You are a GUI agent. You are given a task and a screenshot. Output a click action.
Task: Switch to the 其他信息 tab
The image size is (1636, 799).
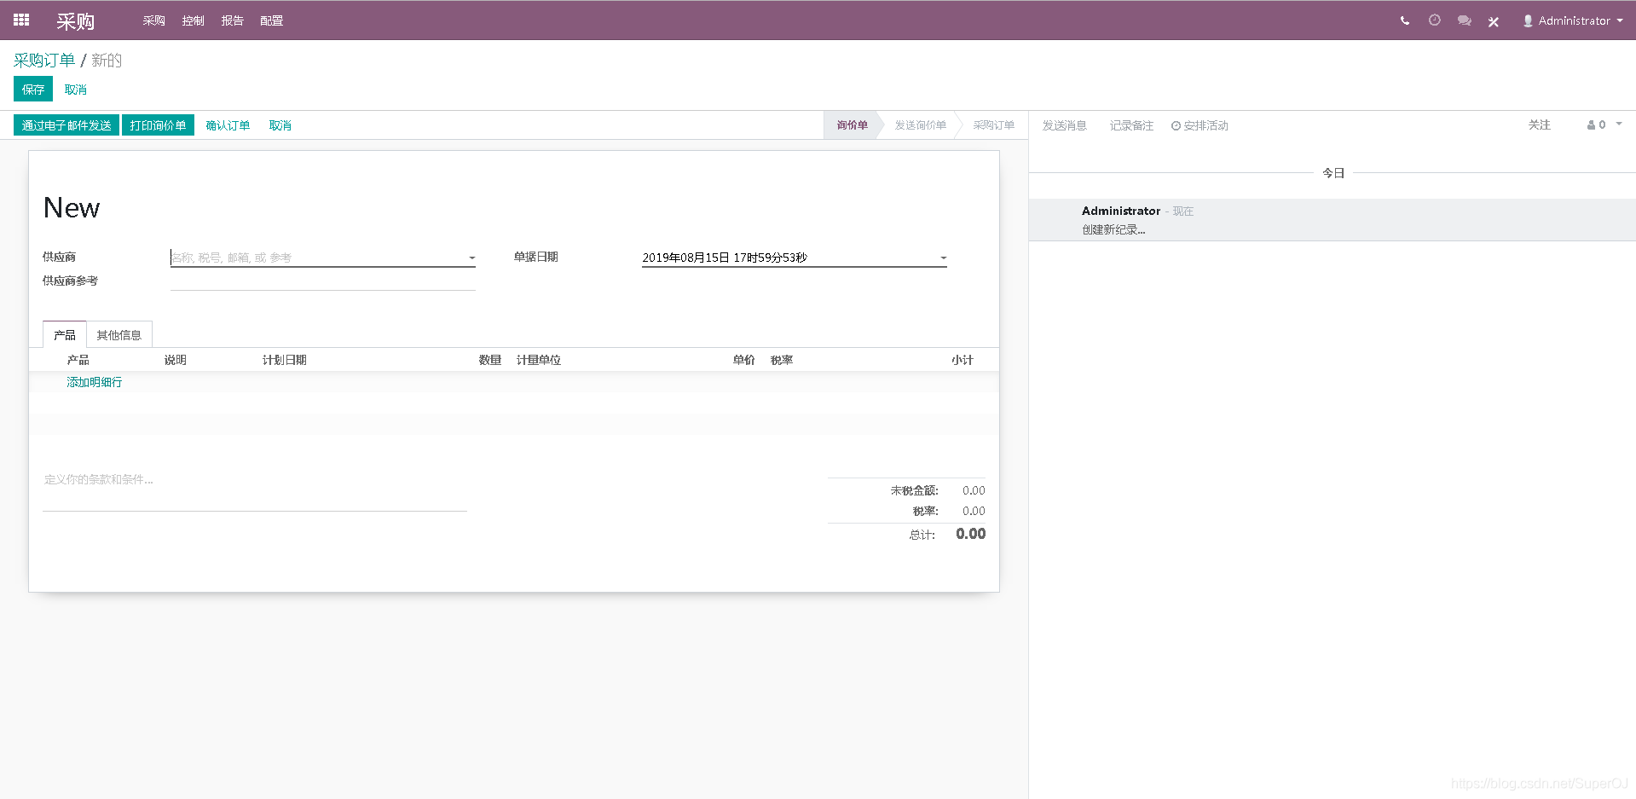click(119, 335)
